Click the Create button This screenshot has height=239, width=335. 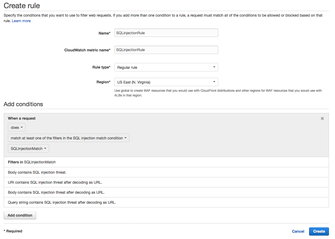click(319, 231)
